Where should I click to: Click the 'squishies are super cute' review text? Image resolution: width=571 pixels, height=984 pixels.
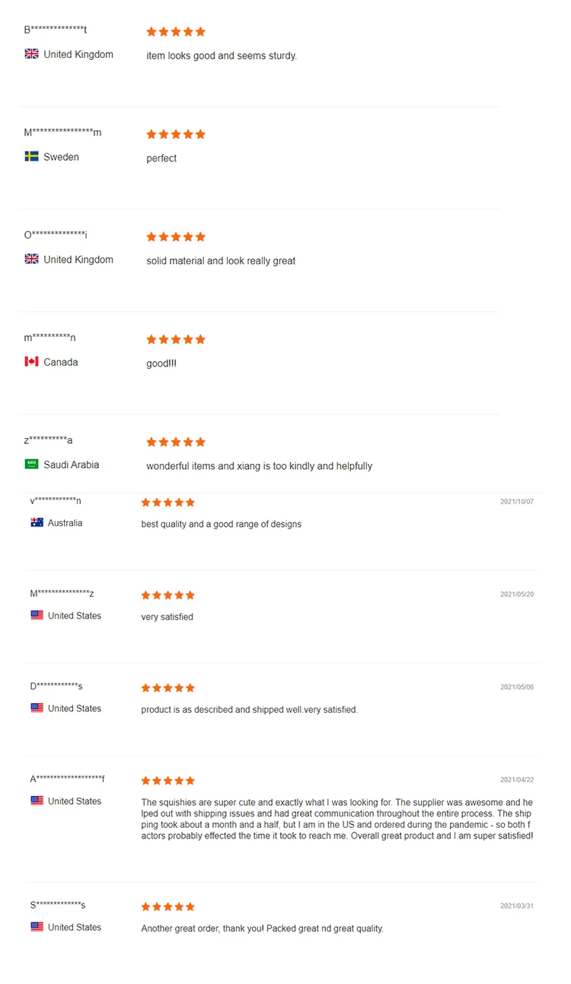click(337, 819)
